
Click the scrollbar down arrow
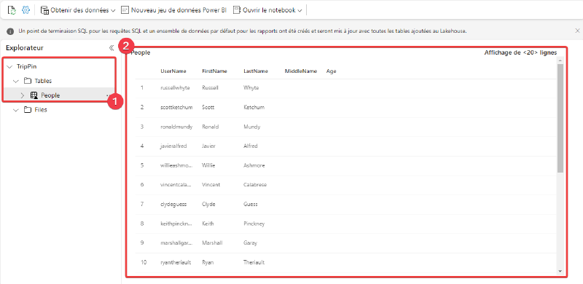pos(560,272)
